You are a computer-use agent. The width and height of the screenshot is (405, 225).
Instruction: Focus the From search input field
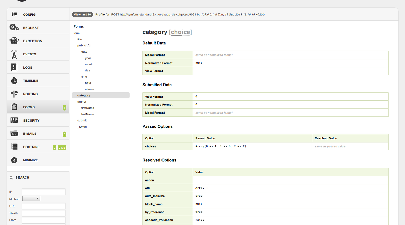44,220
